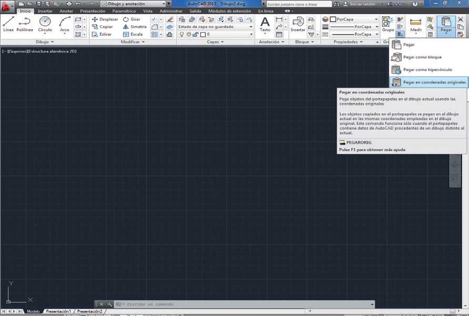The height and width of the screenshot is (316, 469).
Task: Choose the Desplazar move tool
Action: pos(105,19)
